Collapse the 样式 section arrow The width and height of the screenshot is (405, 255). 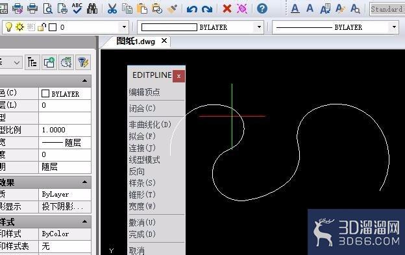[x=84, y=221]
